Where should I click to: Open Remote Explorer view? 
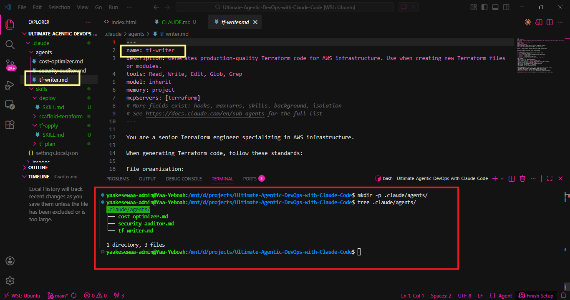coord(10,105)
